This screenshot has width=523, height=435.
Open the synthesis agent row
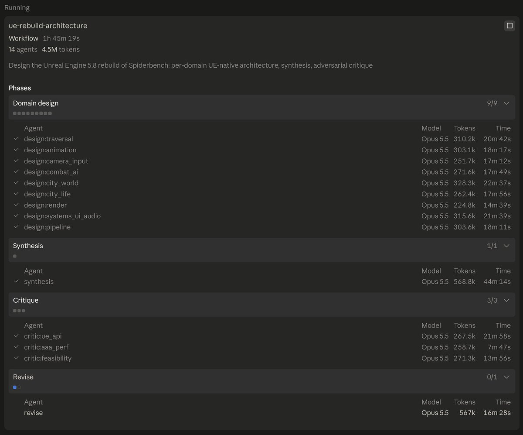pyautogui.click(x=261, y=282)
